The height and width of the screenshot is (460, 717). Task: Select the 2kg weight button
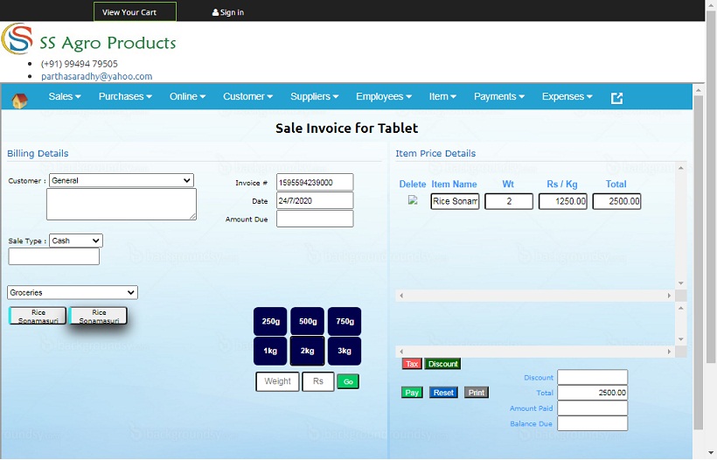pyautogui.click(x=307, y=352)
